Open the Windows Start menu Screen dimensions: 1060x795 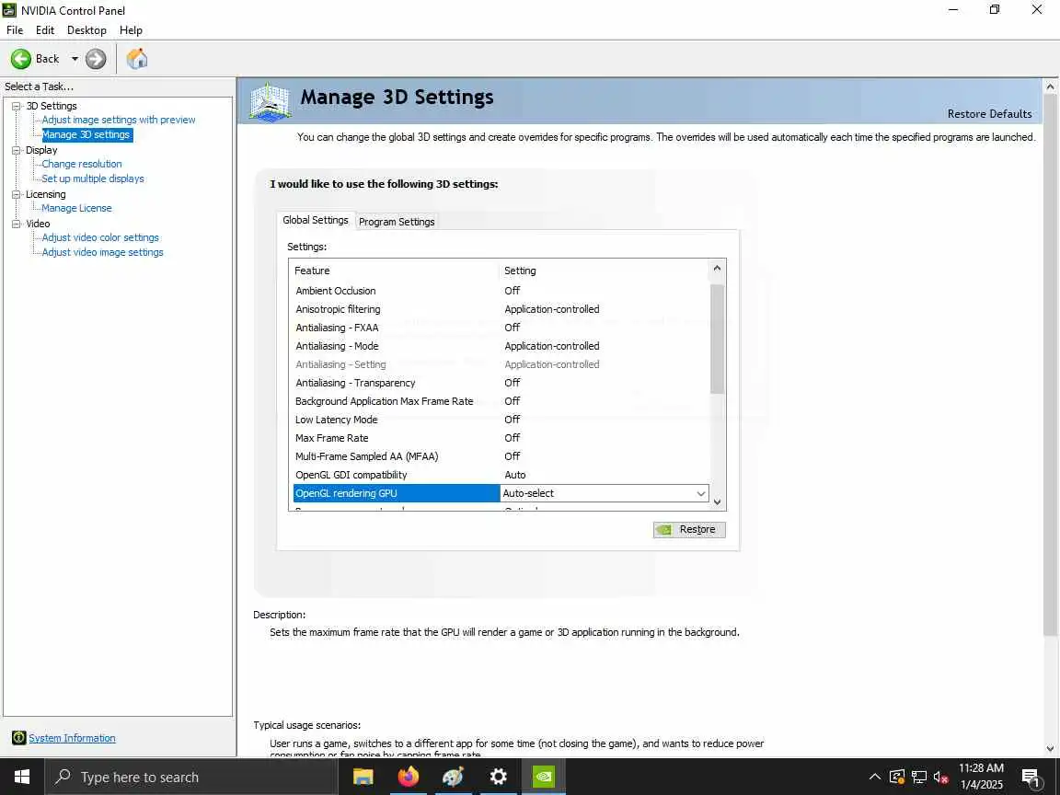point(22,777)
